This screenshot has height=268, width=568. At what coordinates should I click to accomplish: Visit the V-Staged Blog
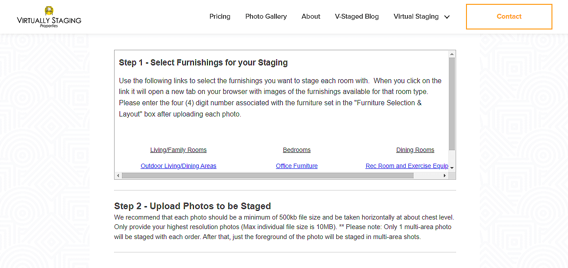(357, 16)
